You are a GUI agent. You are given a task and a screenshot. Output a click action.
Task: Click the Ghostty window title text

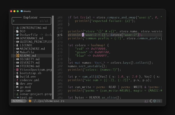click(27, 11)
